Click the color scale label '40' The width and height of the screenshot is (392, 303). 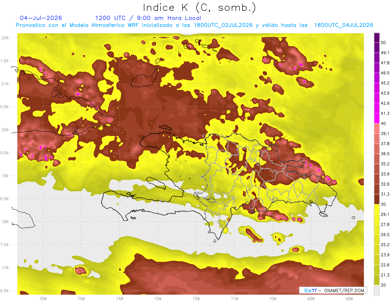[x=383, y=124]
